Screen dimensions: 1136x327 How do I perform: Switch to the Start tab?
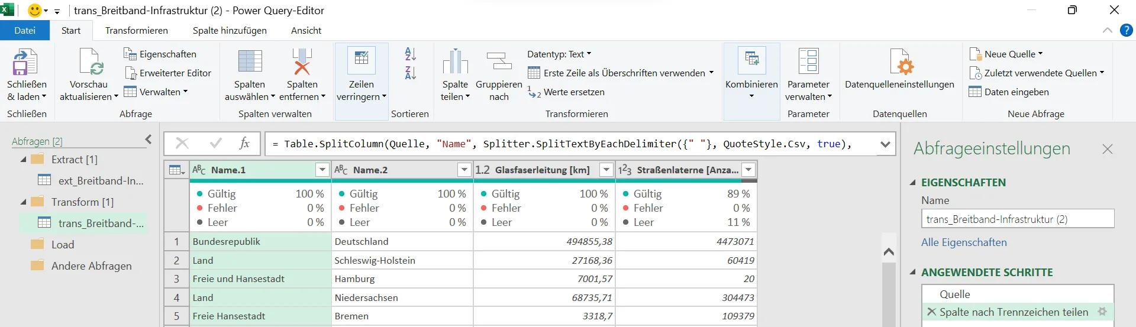tap(71, 30)
